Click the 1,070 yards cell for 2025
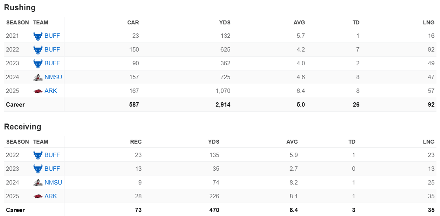The width and height of the screenshot is (440, 216). 221,91
